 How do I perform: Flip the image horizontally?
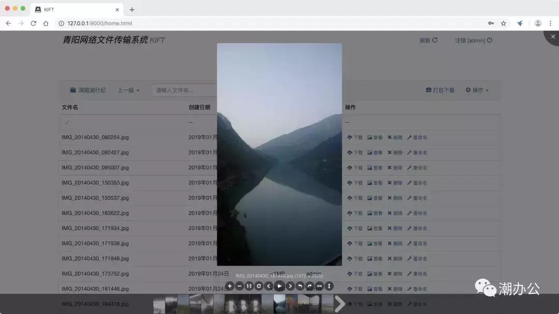(x=319, y=286)
